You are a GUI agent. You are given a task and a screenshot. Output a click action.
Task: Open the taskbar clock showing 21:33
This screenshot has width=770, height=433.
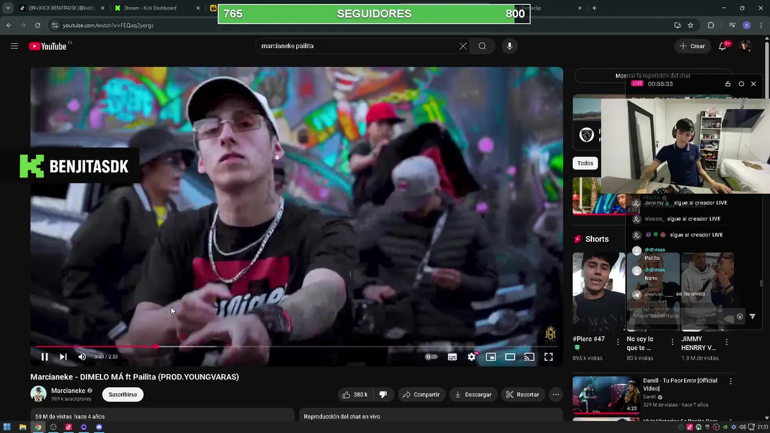tap(762, 427)
